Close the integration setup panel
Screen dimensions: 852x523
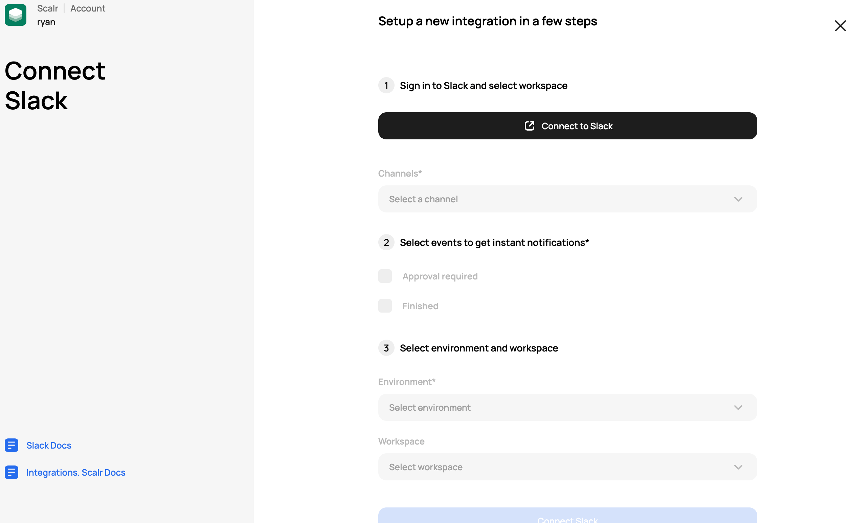pos(839,26)
